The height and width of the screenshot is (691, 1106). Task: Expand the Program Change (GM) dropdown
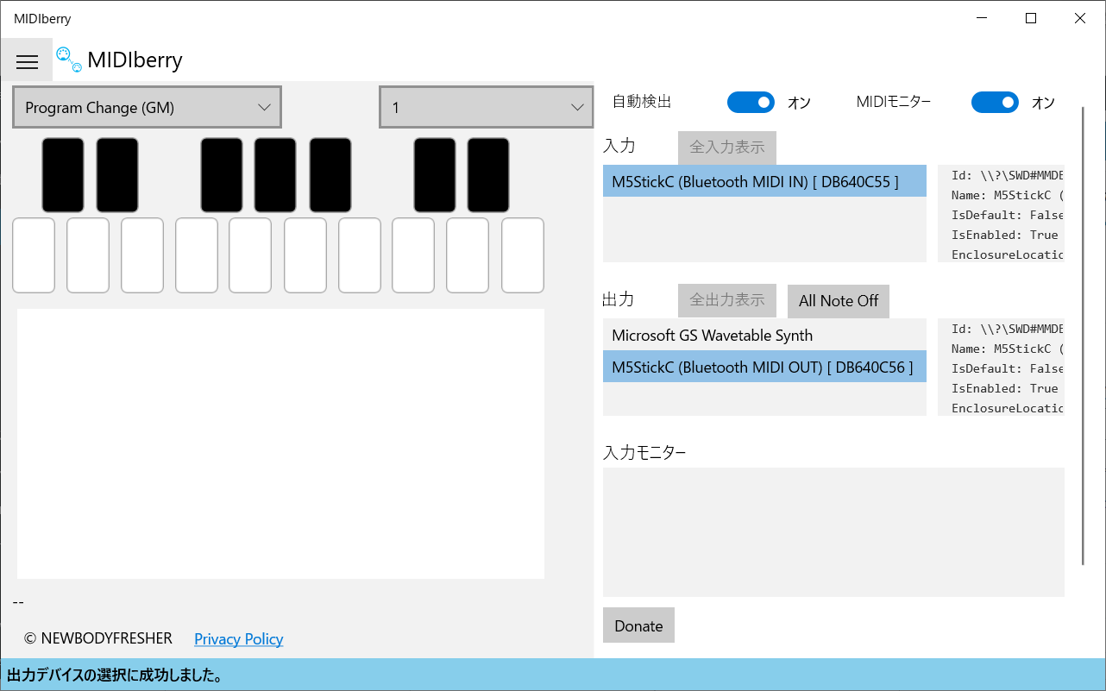coord(147,108)
